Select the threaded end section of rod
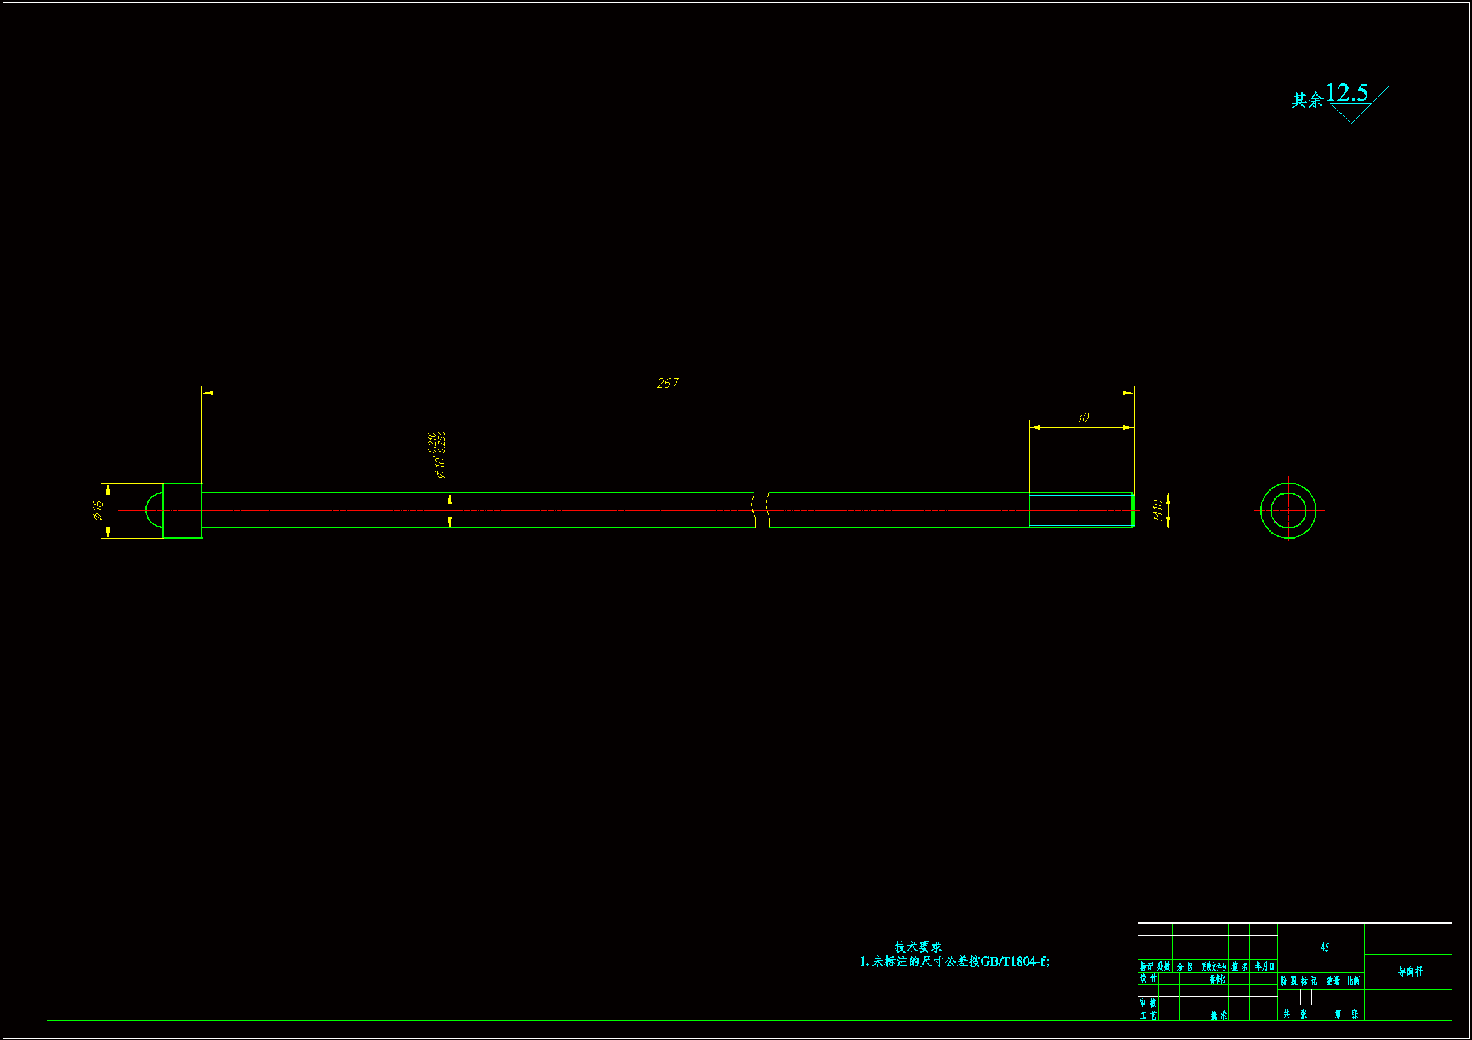 tap(1081, 510)
